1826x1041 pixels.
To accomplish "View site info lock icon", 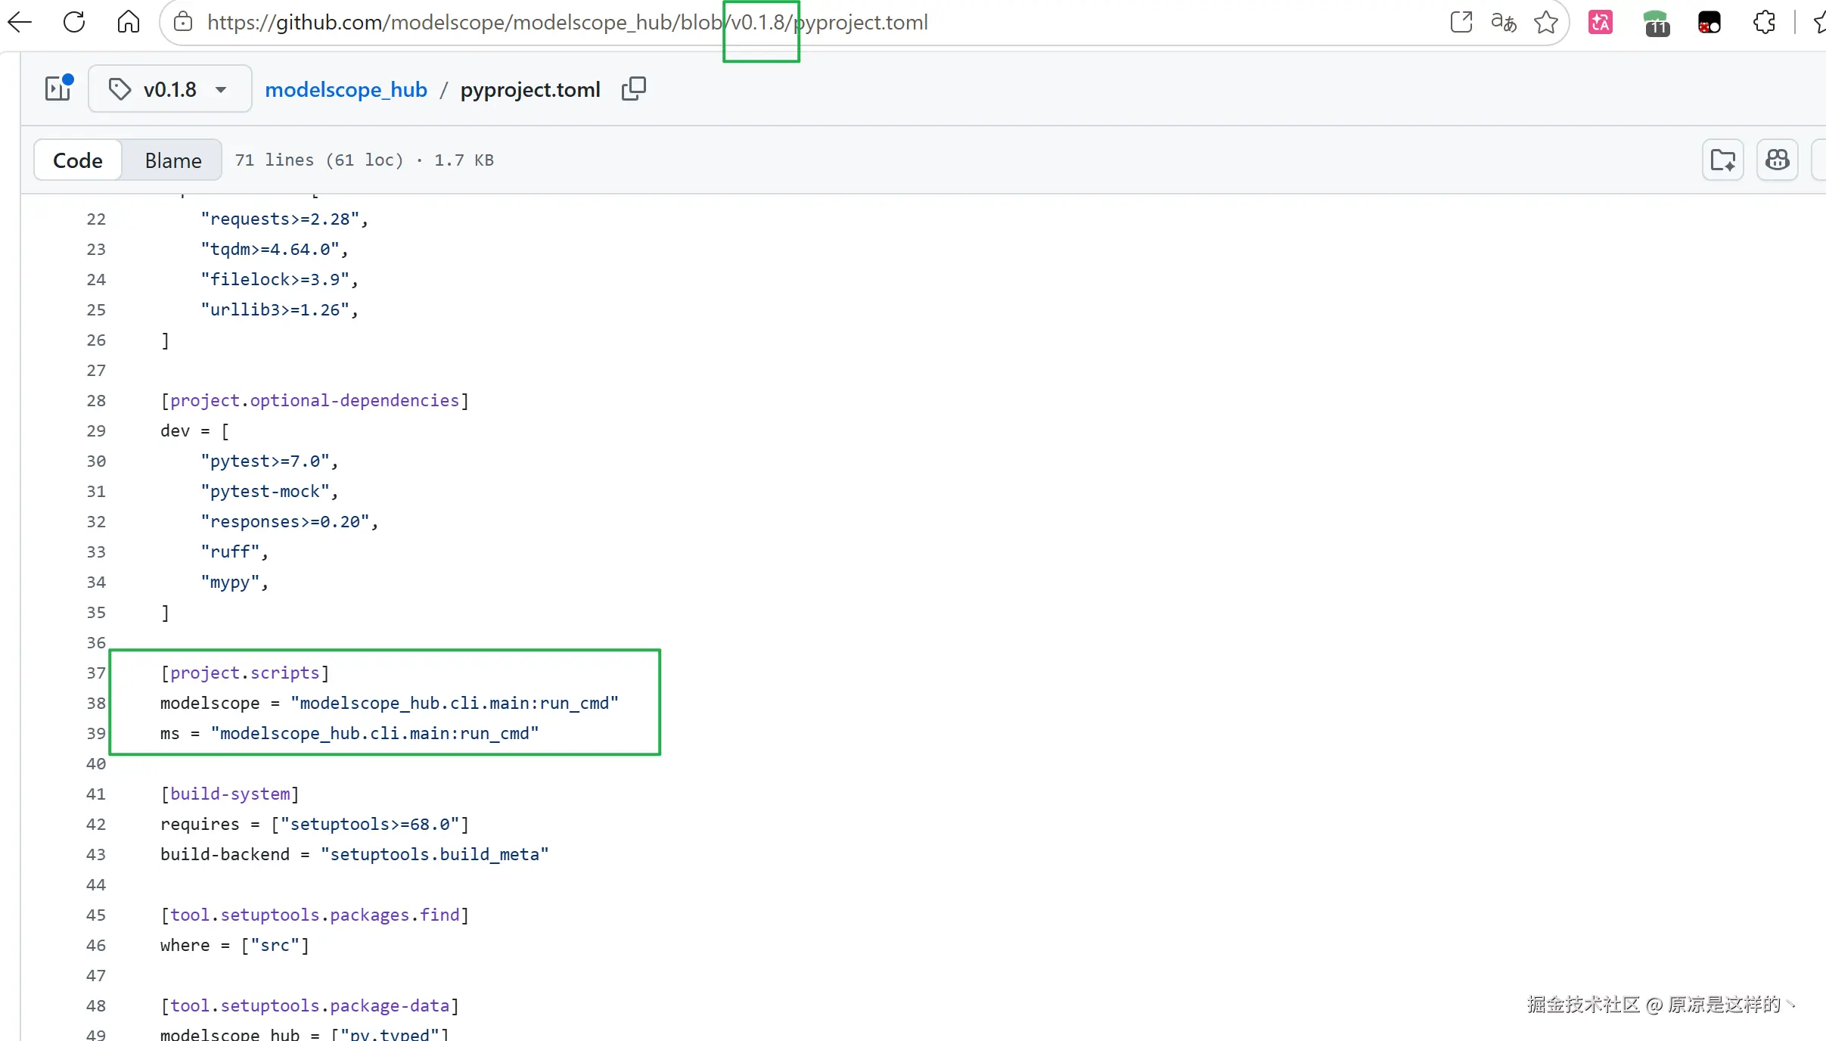I will 183,22.
